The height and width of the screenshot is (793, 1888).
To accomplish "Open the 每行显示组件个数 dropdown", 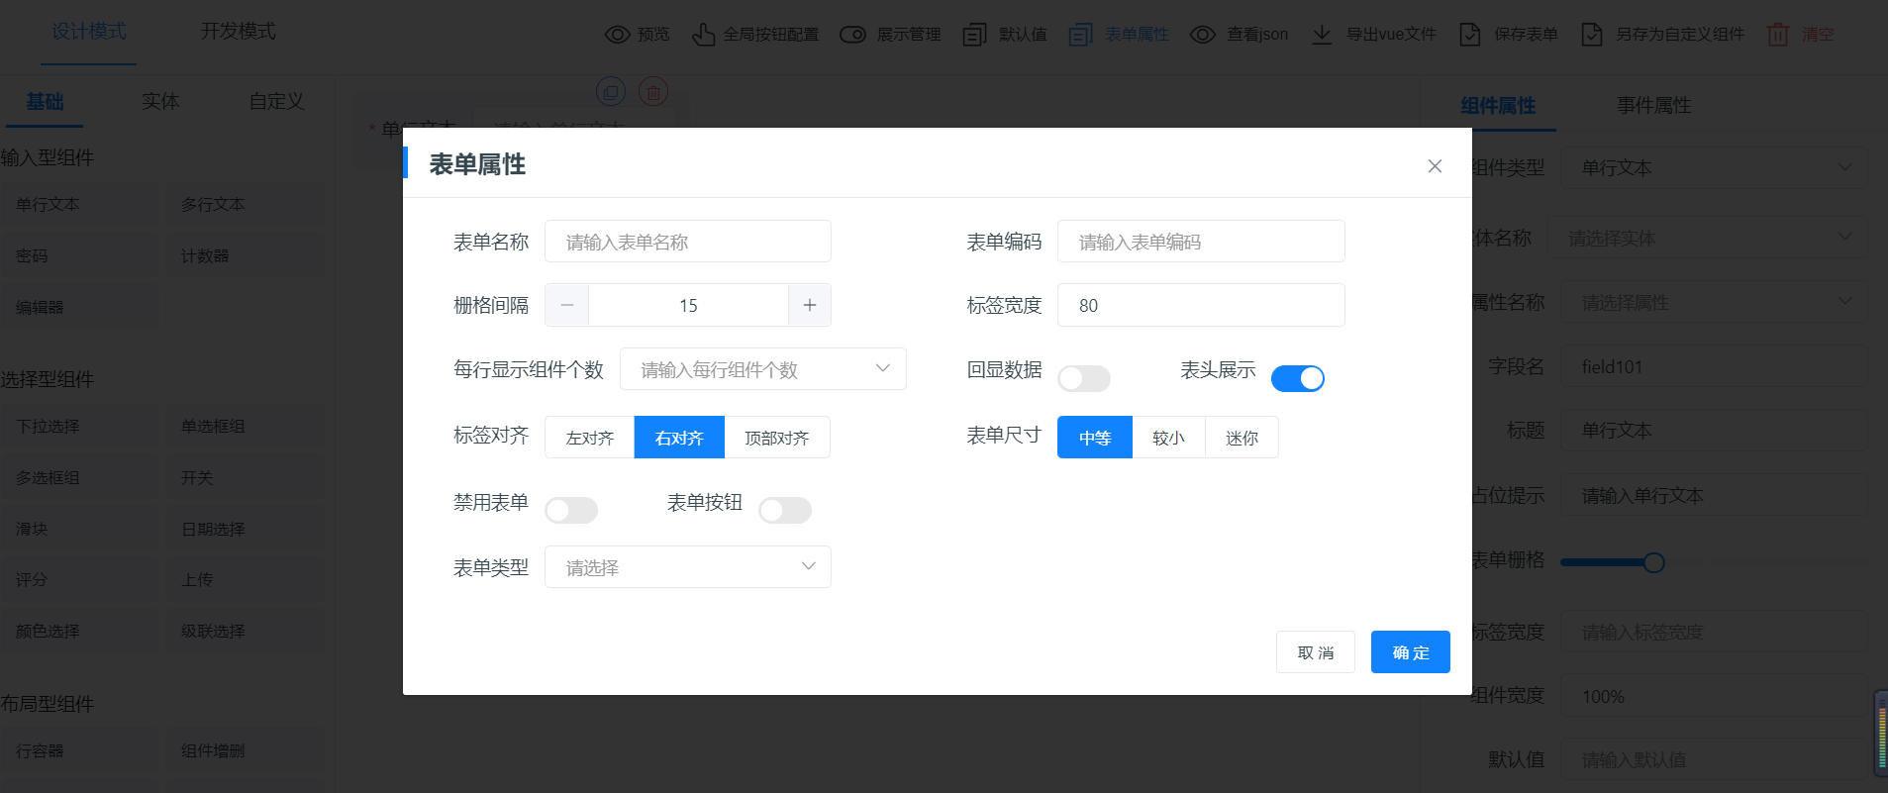I will pyautogui.click(x=763, y=369).
